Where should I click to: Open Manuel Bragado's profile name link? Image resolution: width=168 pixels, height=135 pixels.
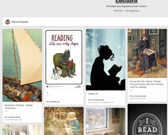pyautogui.click(x=20, y=22)
